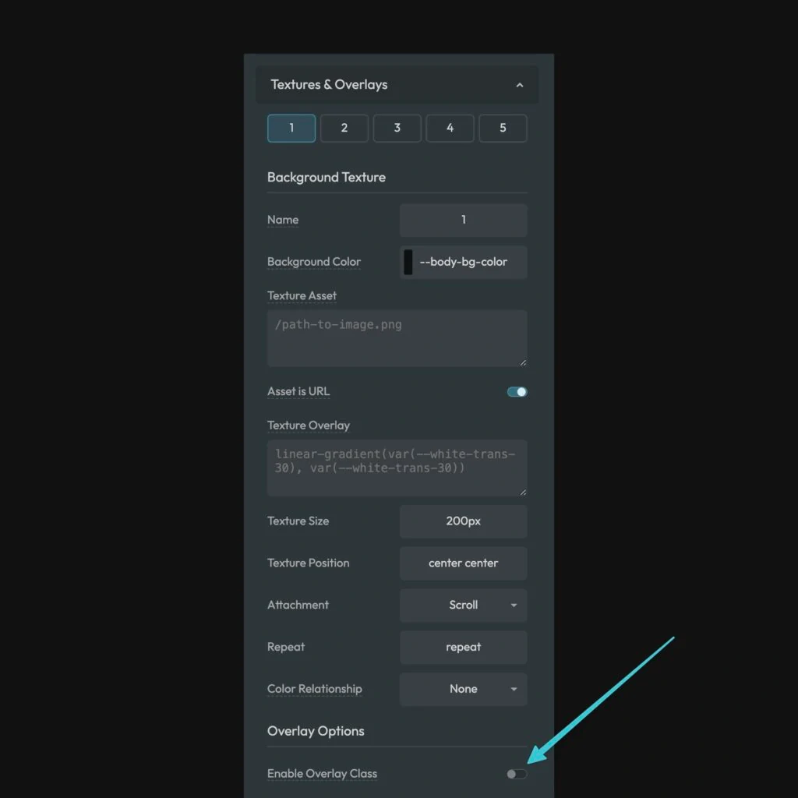Image resolution: width=798 pixels, height=798 pixels.
Task: Click the Enable Overlay Class label
Action: [x=322, y=773]
